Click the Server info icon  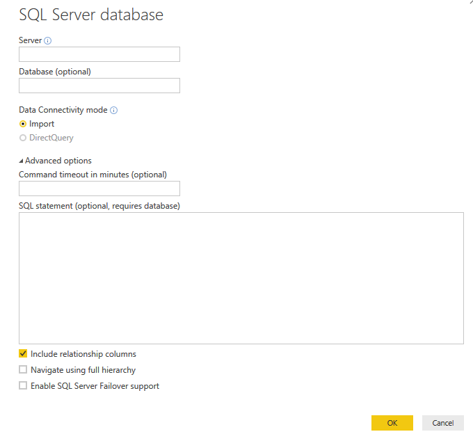[48, 41]
